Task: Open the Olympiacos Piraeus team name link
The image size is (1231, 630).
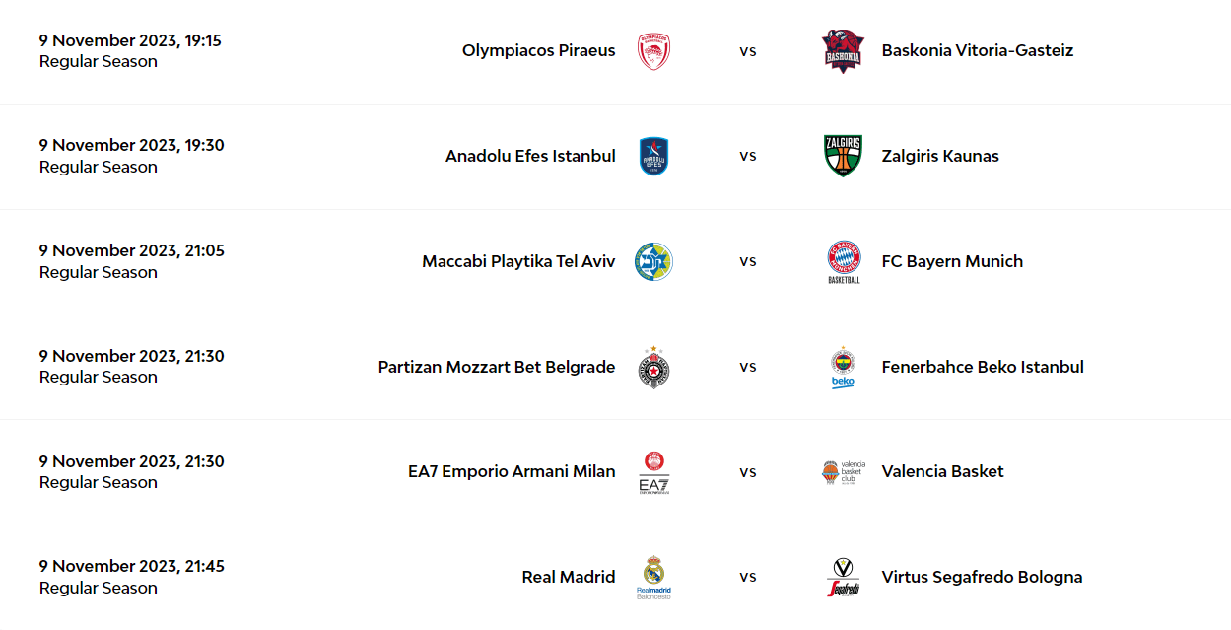Action: (x=538, y=50)
